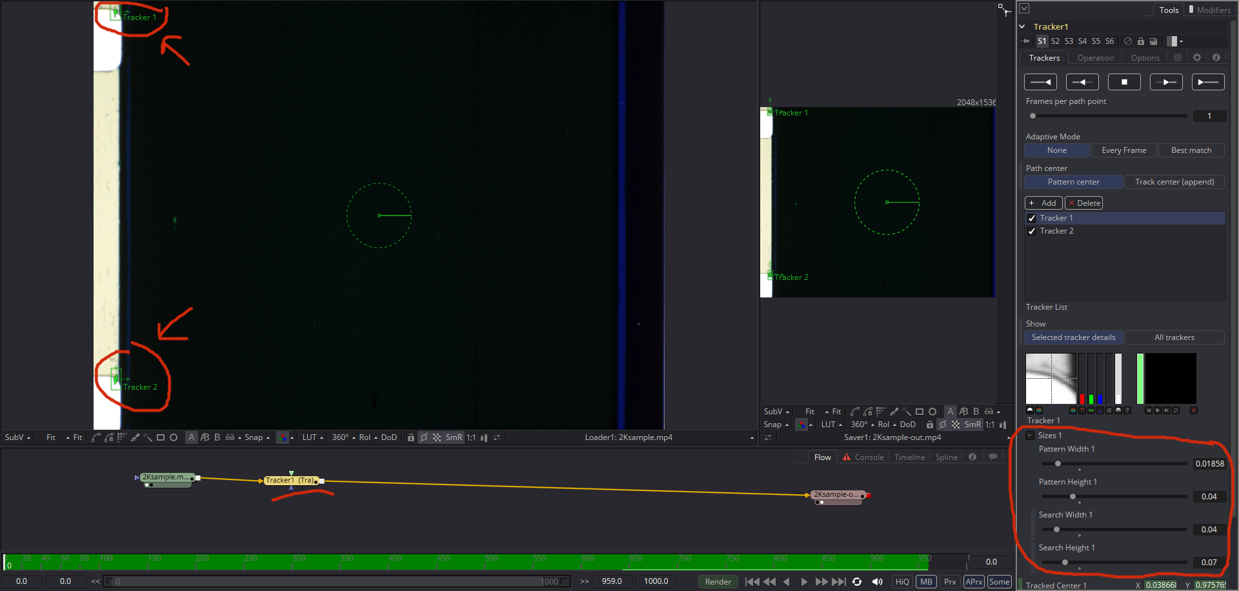Click the Render button
The width and height of the screenshot is (1239, 591).
[718, 581]
